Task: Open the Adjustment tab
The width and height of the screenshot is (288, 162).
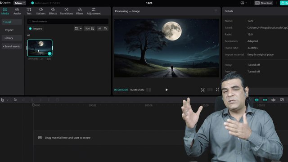Action: tap(94, 11)
